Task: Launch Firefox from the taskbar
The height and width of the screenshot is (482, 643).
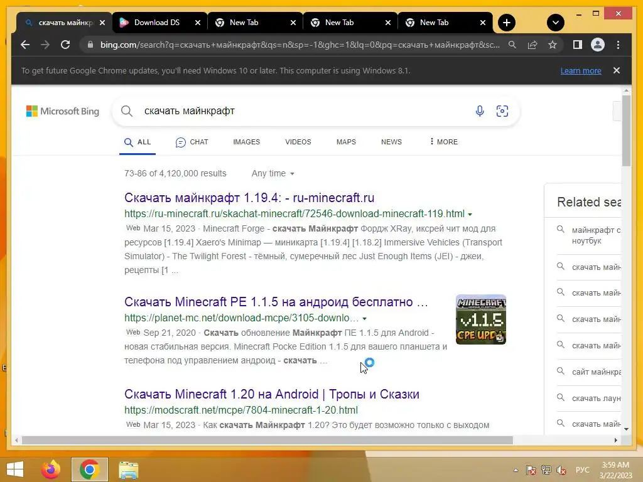Action: tap(51, 469)
